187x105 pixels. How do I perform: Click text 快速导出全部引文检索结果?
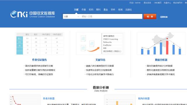coord(99,70)
